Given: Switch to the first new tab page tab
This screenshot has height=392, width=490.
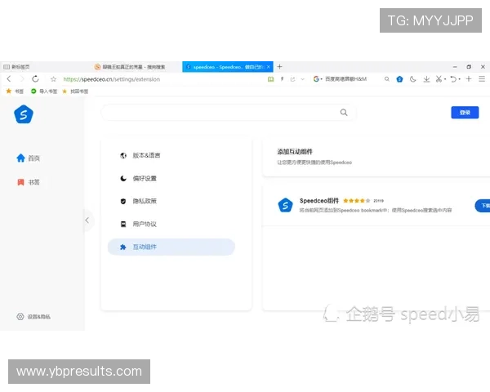Looking at the screenshot, I should coord(45,67).
